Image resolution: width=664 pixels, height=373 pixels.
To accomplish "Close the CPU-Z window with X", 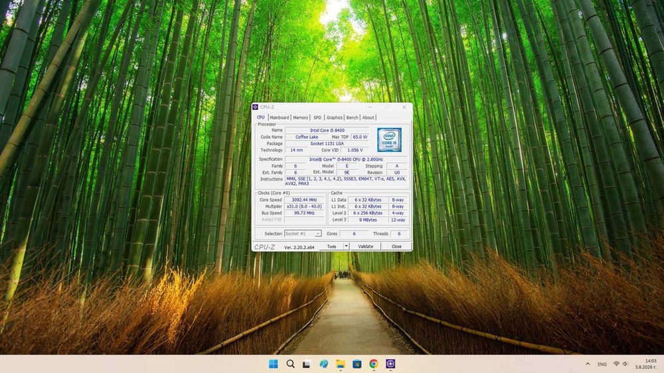I will (404, 107).
